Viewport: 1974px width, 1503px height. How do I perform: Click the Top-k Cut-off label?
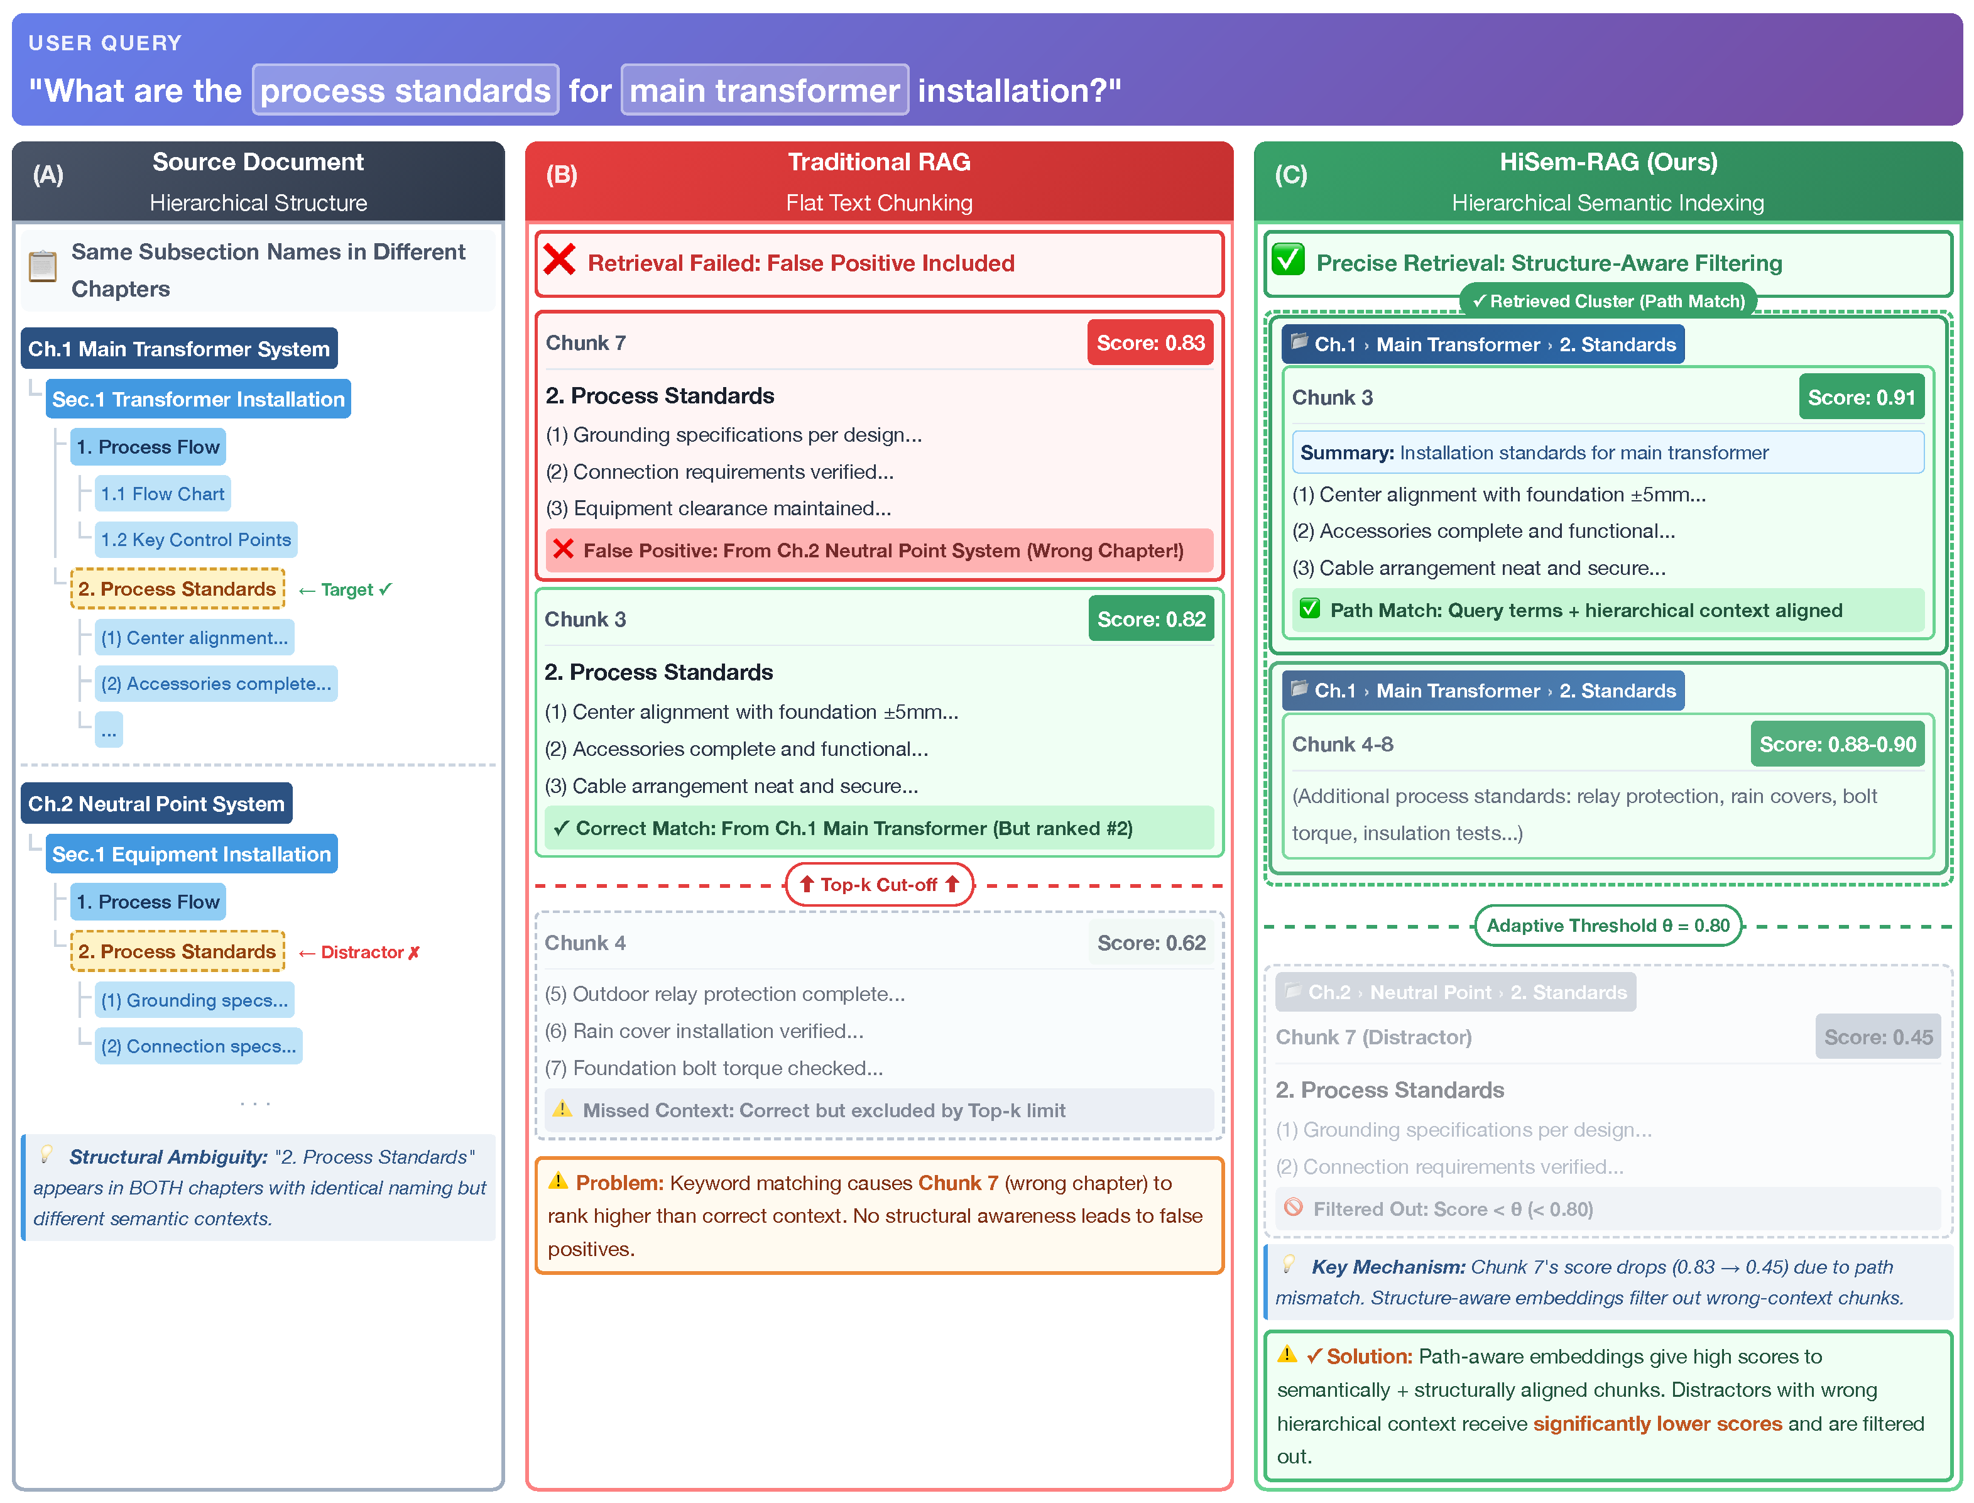[x=878, y=885]
